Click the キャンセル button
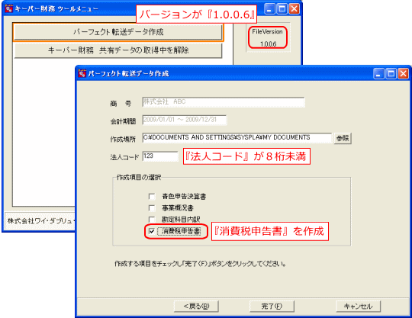Image resolution: width=412 pixels, height=318 pixels. pyautogui.click(x=358, y=307)
